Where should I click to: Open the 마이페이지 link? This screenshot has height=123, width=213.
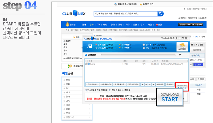click(192, 18)
